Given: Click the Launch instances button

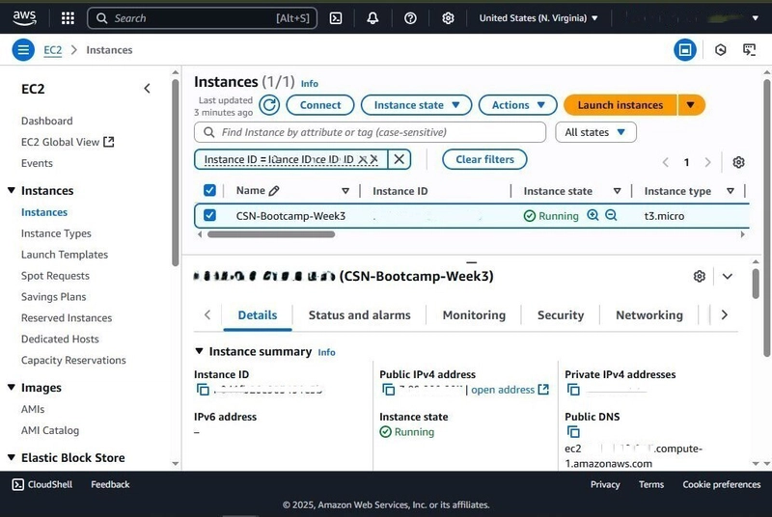Looking at the screenshot, I should (620, 105).
